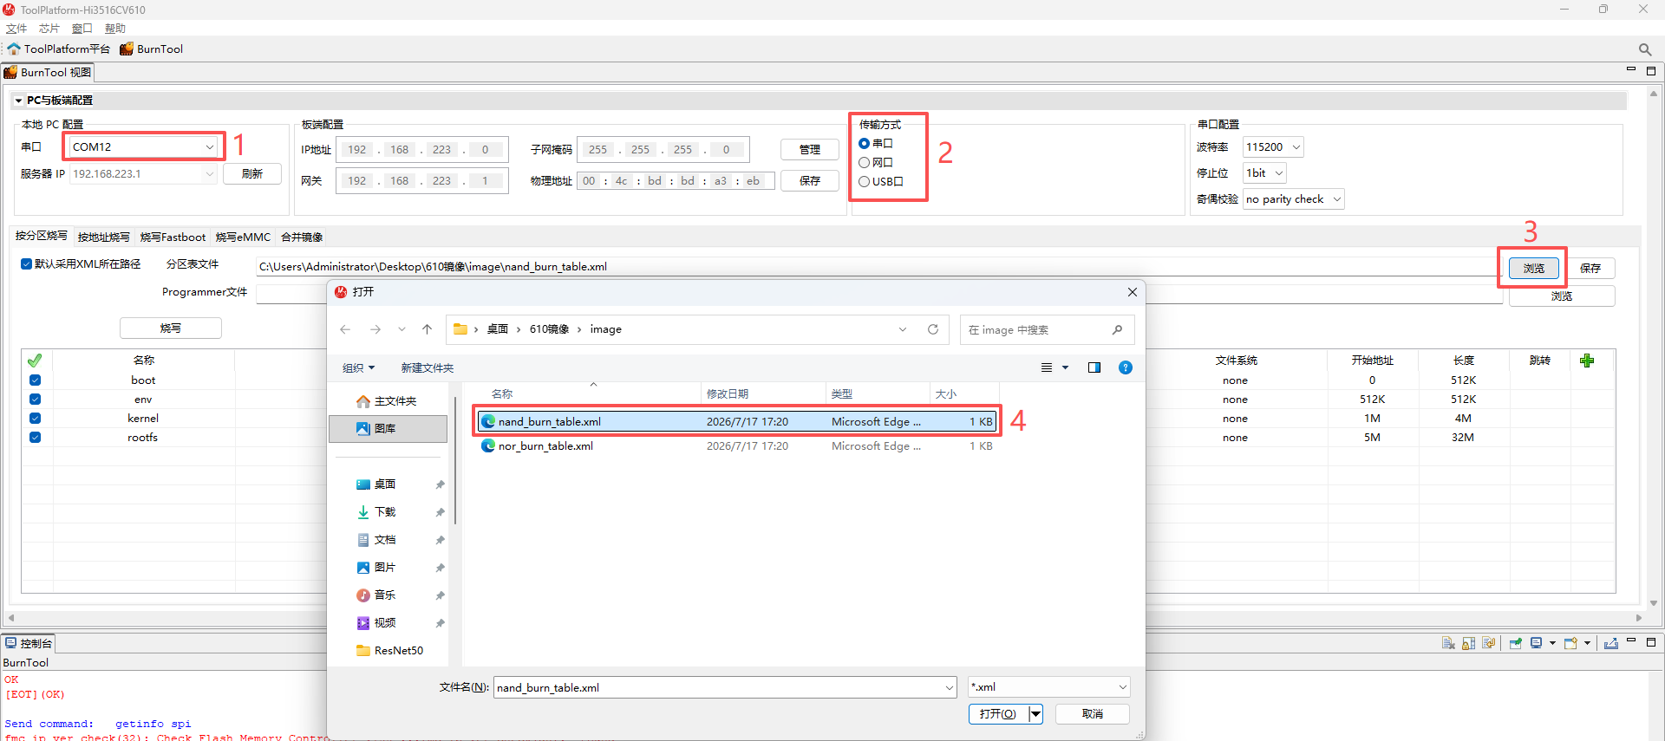Uncheck the boot partition checkbox
Image resolution: width=1665 pixels, height=741 pixels.
coord(35,380)
